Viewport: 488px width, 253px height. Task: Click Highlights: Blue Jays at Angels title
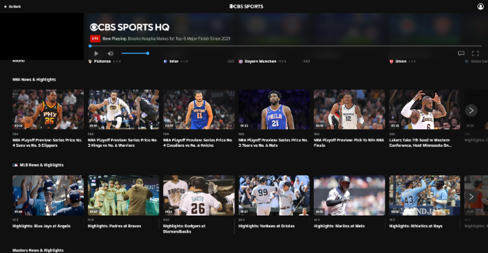(41, 226)
